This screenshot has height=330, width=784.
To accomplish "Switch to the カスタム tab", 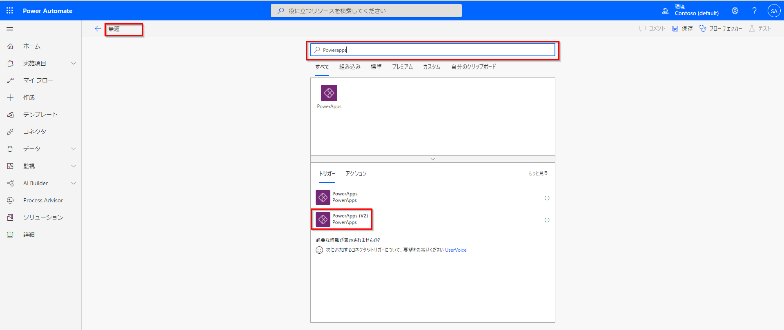I will coord(432,67).
